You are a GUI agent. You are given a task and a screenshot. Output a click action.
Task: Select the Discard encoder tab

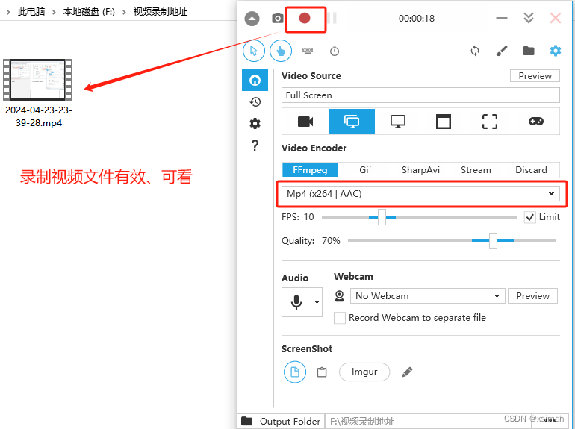pos(531,170)
